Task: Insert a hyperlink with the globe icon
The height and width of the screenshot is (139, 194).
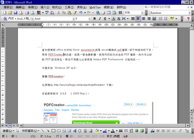Action: click(98, 13)
